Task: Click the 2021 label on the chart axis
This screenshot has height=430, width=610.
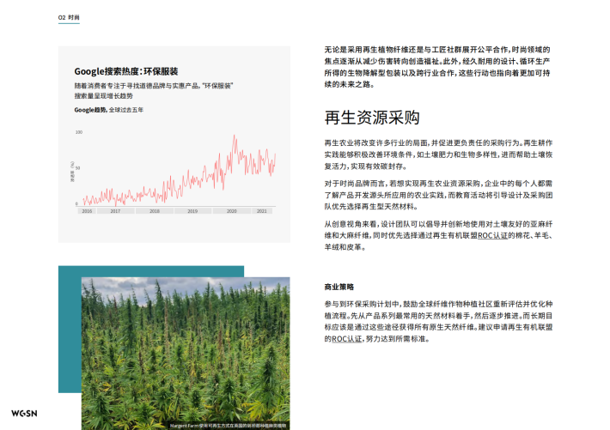Action: pos(262,210)
